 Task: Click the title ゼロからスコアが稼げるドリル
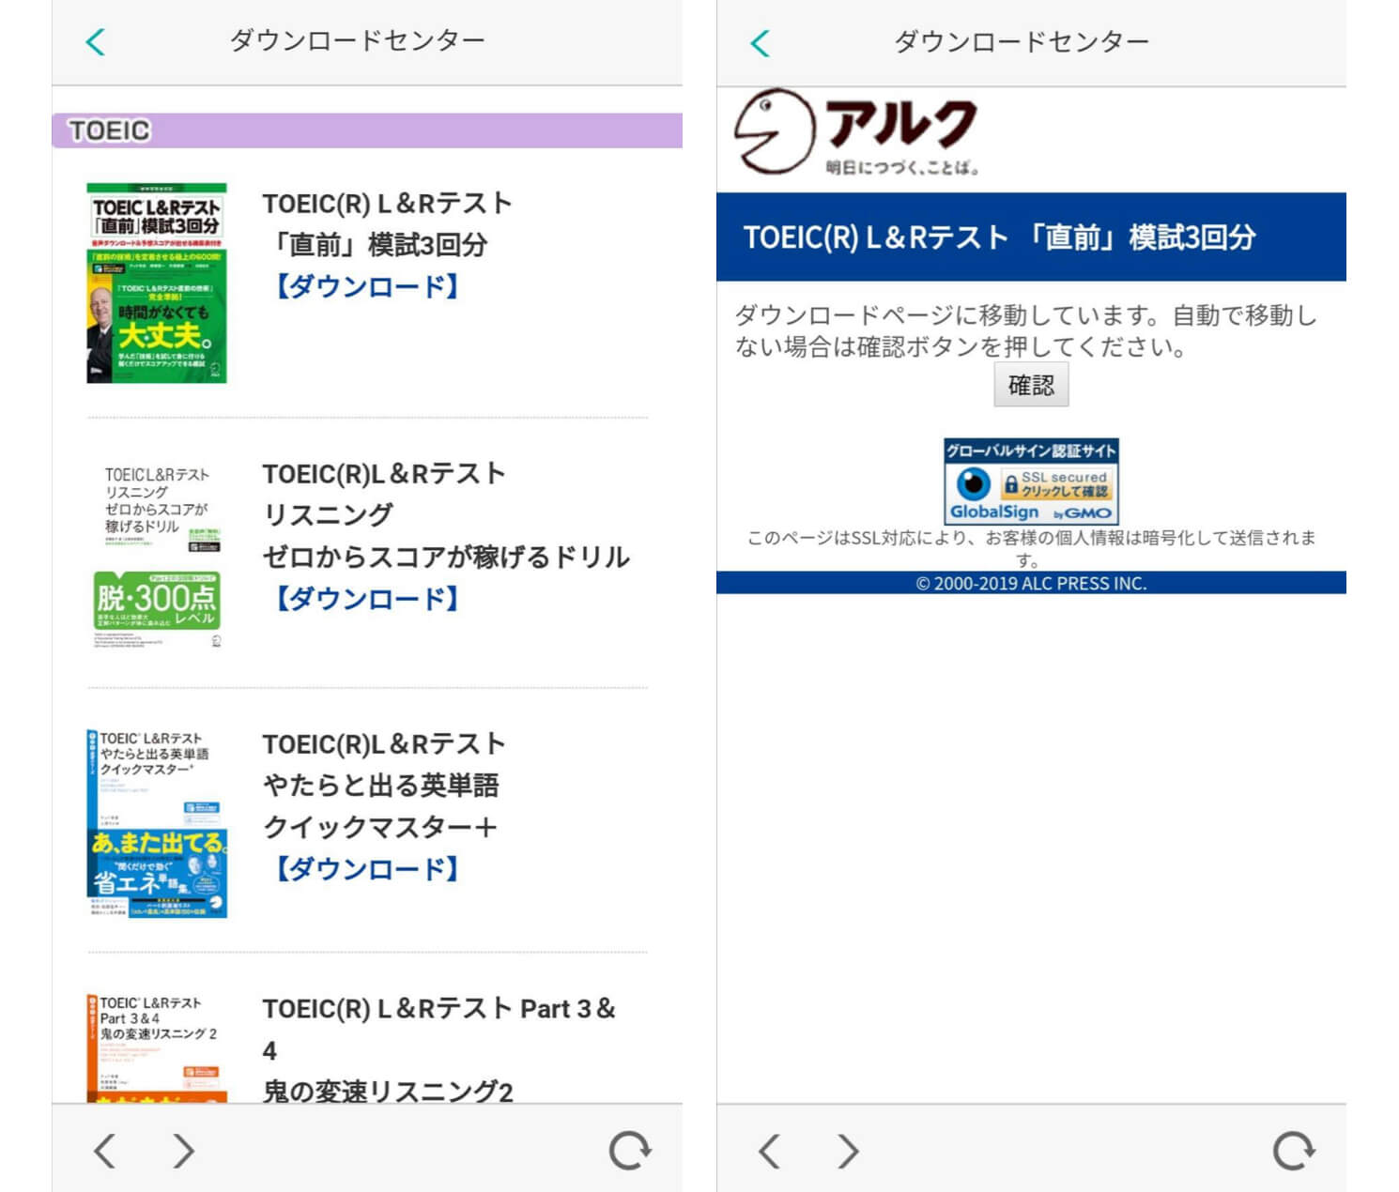[446, 558]
